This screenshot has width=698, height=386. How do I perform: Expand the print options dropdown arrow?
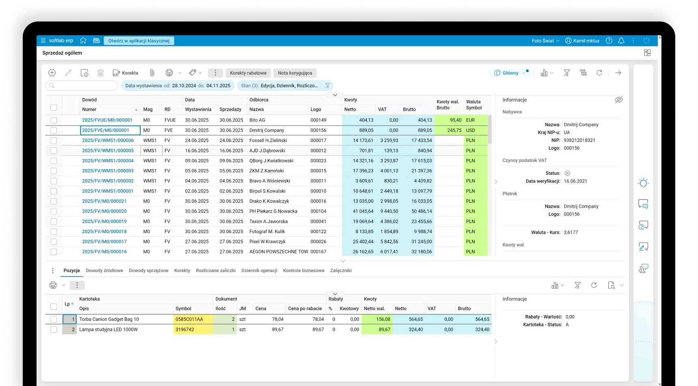(x=180, y=73)
